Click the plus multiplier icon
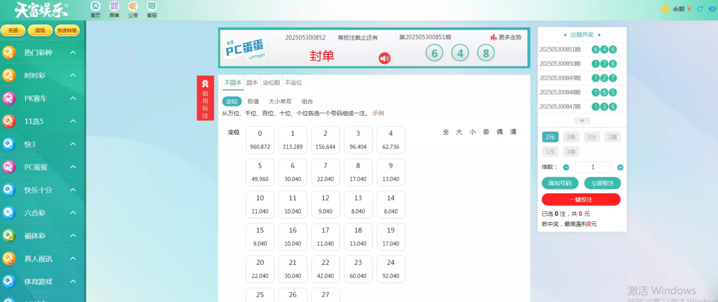The width and height of the screenshot is (718, 302). tap(620, 167)
